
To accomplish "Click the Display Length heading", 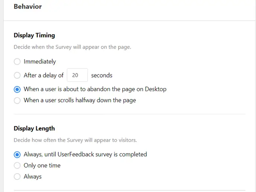I will tap(34, 128).
